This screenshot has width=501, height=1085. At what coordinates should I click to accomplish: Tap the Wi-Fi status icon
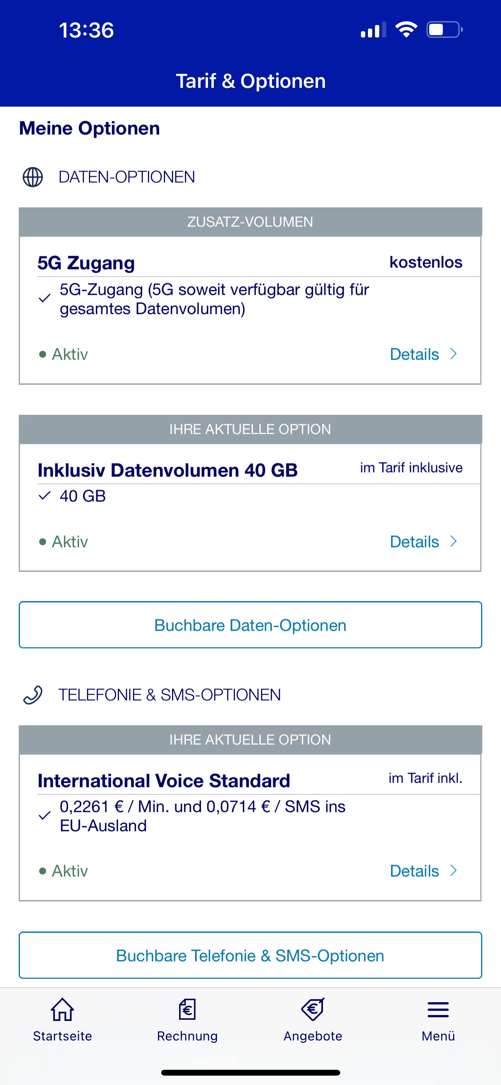tap(406, 30)
